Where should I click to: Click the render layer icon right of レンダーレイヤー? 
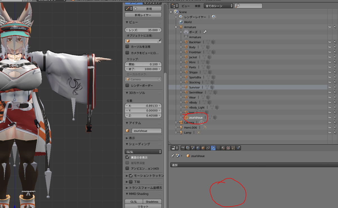tap(214, 17)
